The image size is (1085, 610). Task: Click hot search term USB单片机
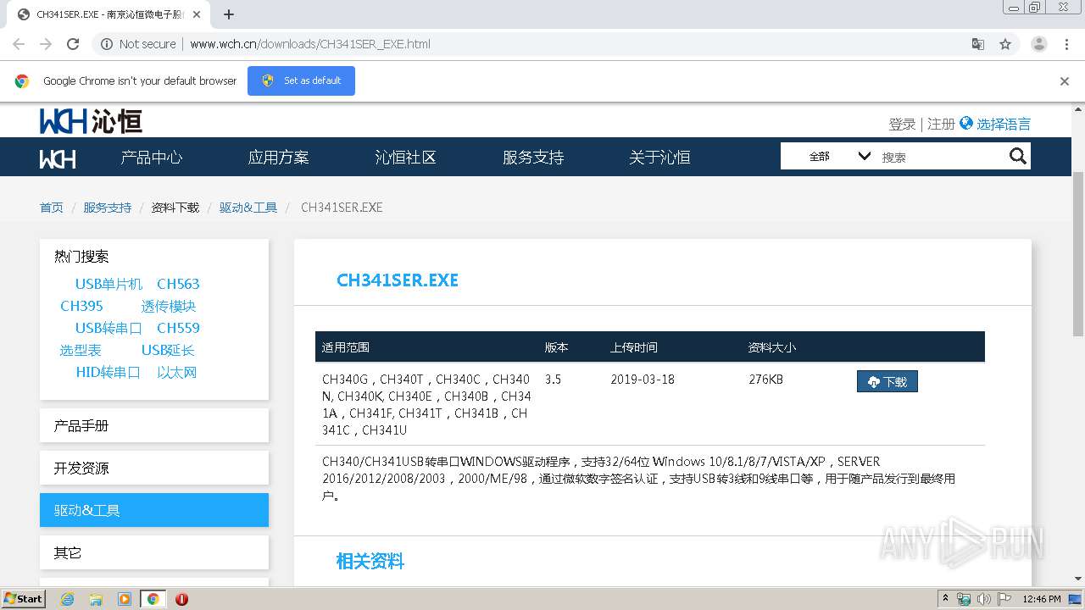click(108, 284)
